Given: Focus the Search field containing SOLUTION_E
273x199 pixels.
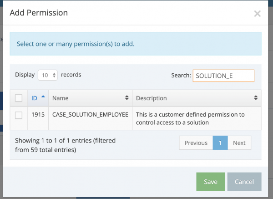Looking at the screenshot, I should coord(223,76).
